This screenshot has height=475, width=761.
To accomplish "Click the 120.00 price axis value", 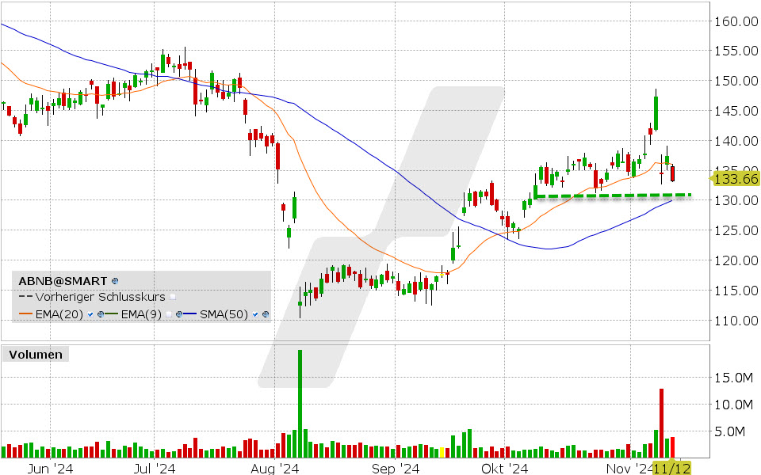I will click(x=736, y=260).
